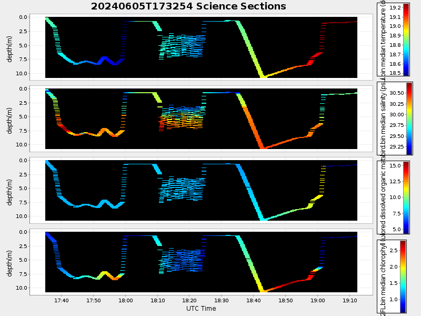Click the 18:00 time tick label

coord(126,300)
